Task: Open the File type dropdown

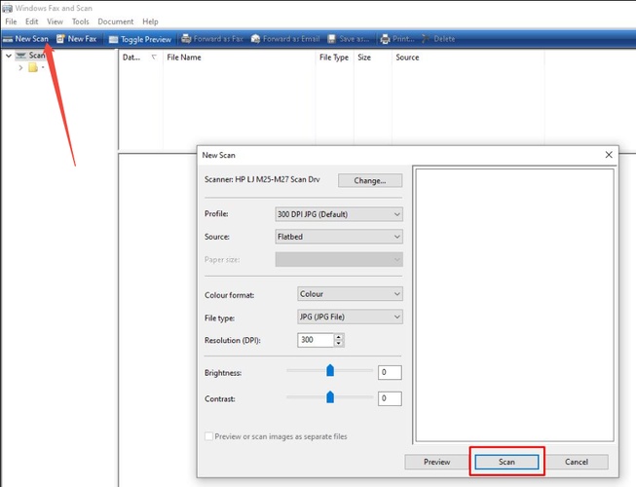Action: [350, 317]
